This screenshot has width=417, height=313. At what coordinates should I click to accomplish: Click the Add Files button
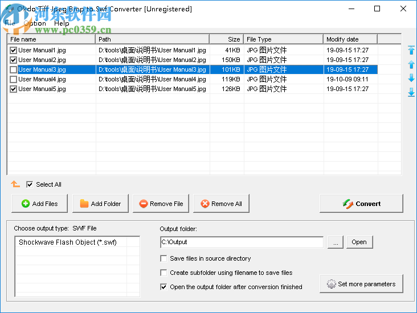tap(40, 204)
